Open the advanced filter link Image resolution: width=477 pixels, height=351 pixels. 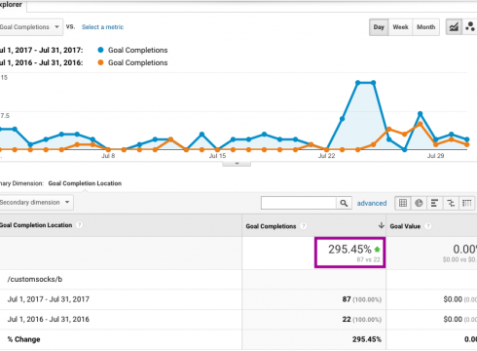pos(372,203)
